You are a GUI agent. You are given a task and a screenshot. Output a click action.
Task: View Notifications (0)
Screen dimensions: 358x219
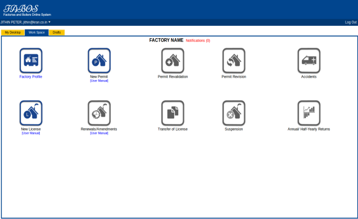198,41
